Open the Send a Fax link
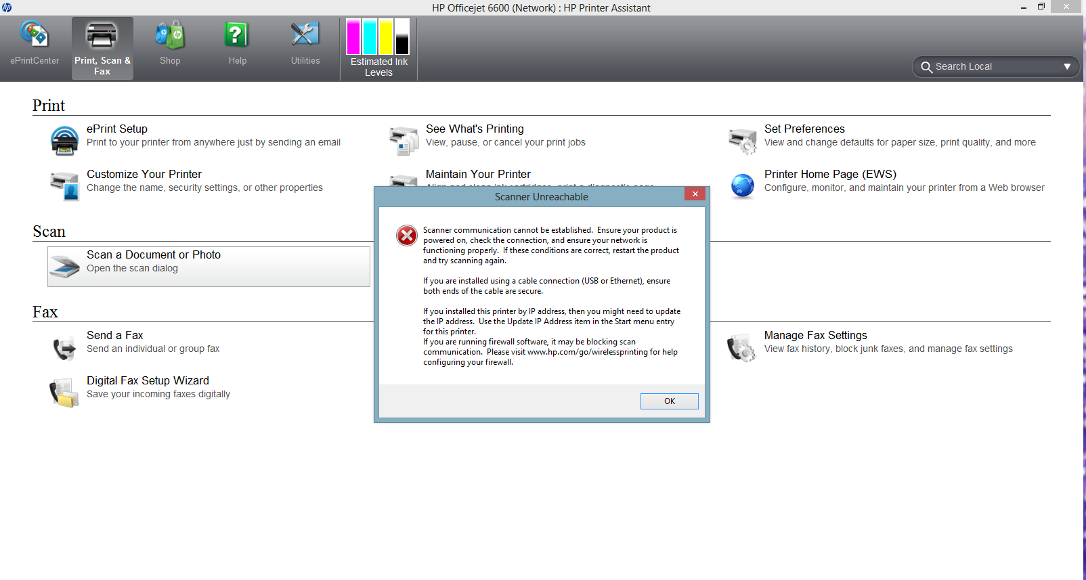This screenshot has height=580, width=1086. tap(115, 335)
